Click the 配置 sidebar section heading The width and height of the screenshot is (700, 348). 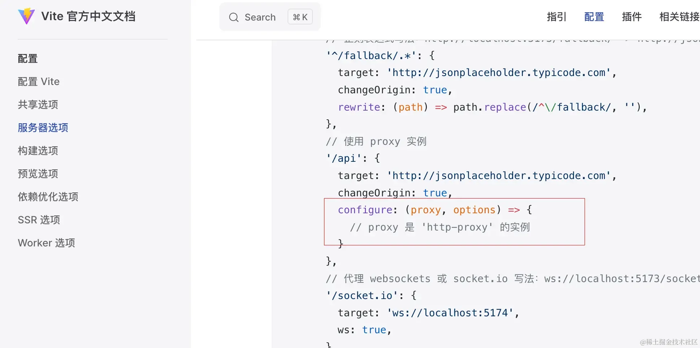point(28,59)
